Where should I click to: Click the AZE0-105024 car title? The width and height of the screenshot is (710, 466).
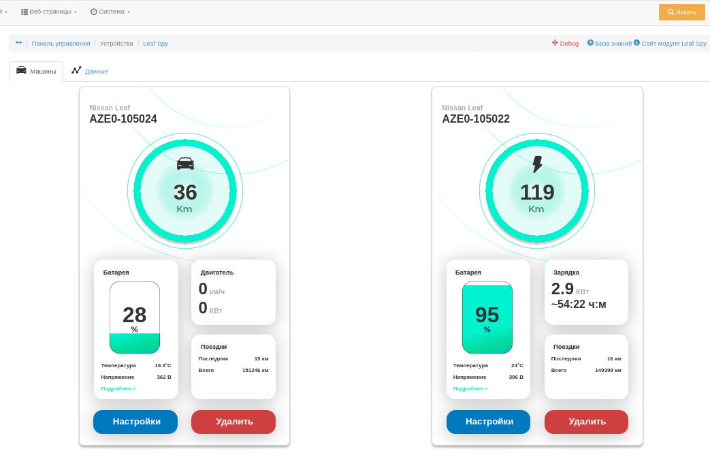[x=123, y=119]
